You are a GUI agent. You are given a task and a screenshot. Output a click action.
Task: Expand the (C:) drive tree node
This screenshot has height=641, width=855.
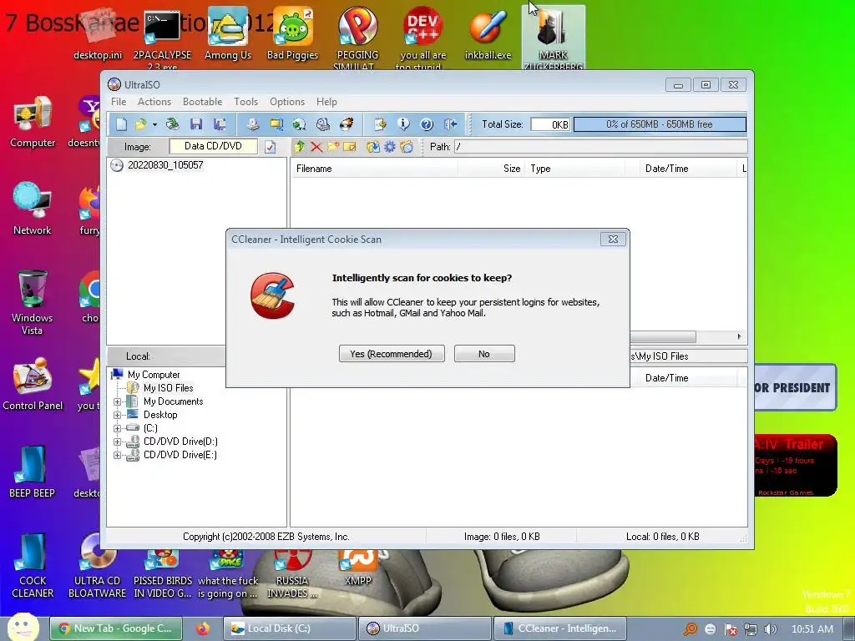[x=117, y=428]
